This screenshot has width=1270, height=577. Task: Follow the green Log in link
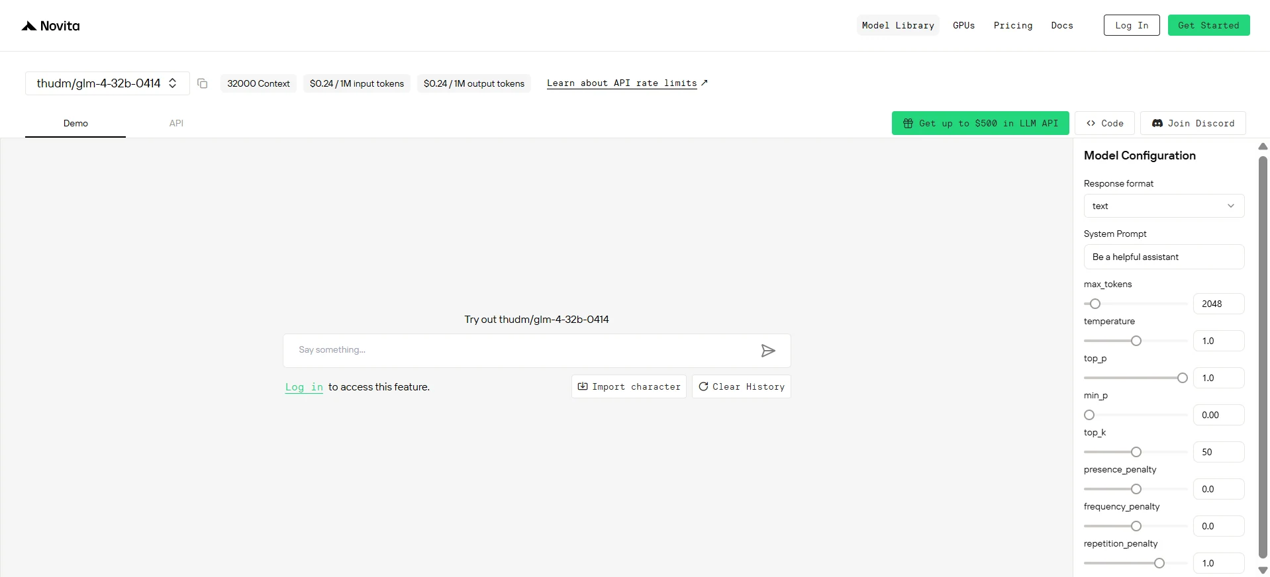click(x=304, y=387)
